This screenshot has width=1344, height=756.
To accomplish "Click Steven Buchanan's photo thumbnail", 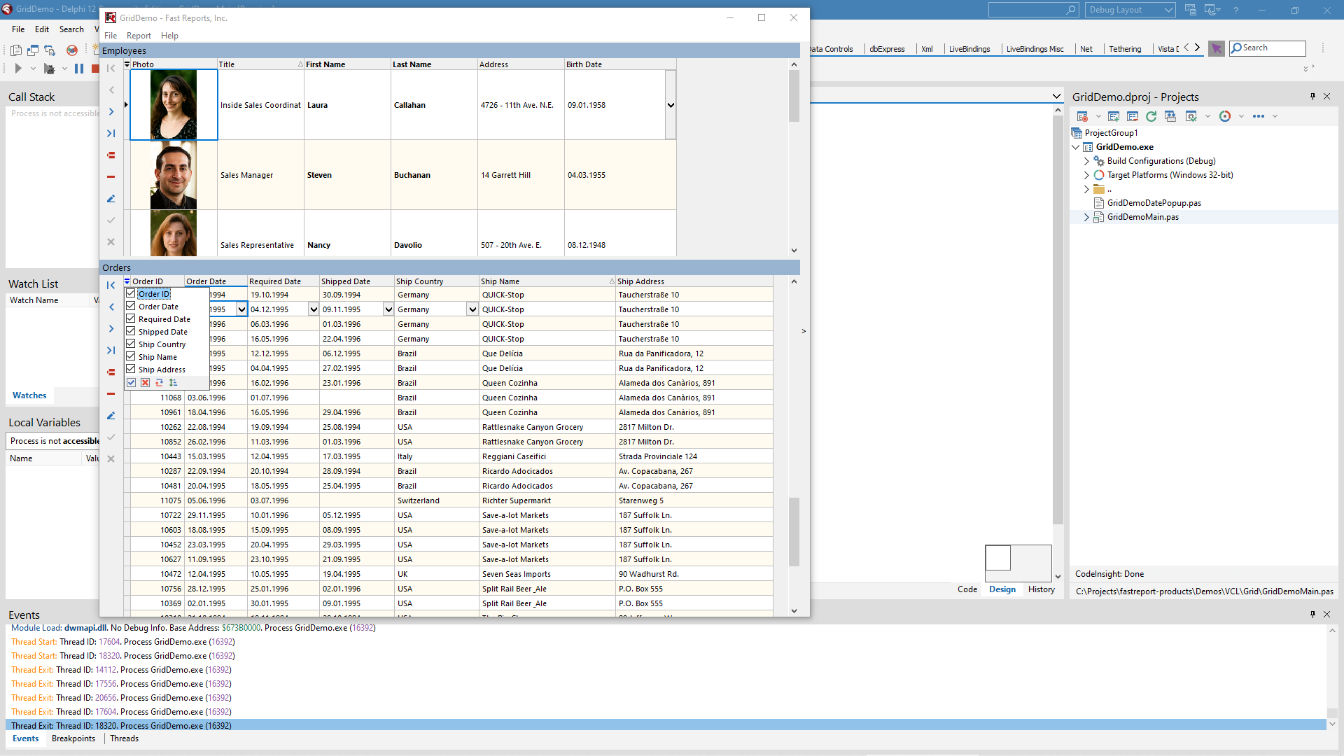I will coord(174,175).
